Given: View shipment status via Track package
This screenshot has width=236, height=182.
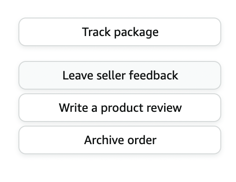Looking at the screenshot, I should click(120, 32).
